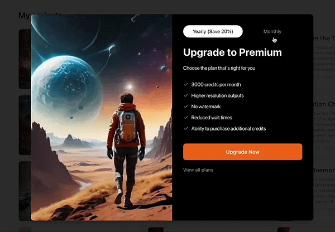Screen dimensions: 335x232
Task: Click the Choose the plan that's right subtitle
Action: [219, 68]
